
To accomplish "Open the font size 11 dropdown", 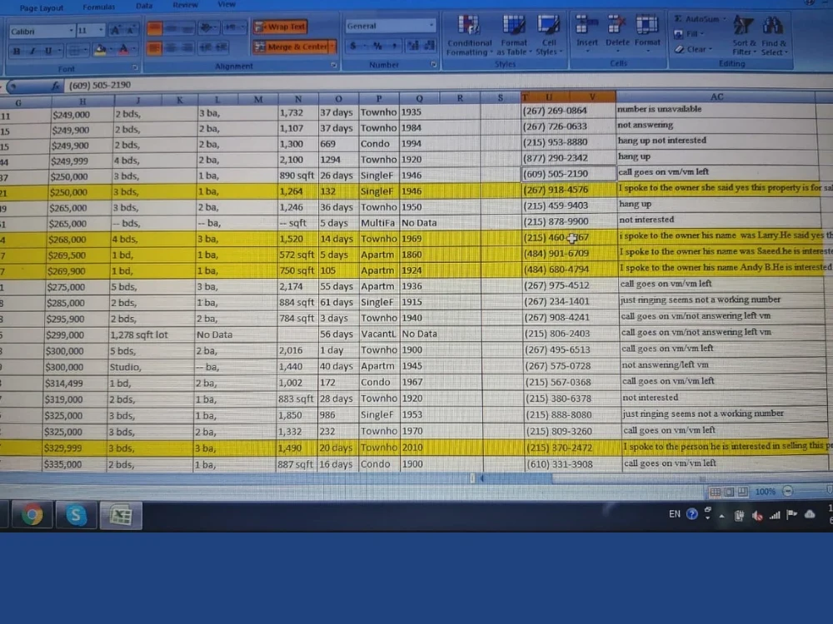I will [x=101, y=31].
